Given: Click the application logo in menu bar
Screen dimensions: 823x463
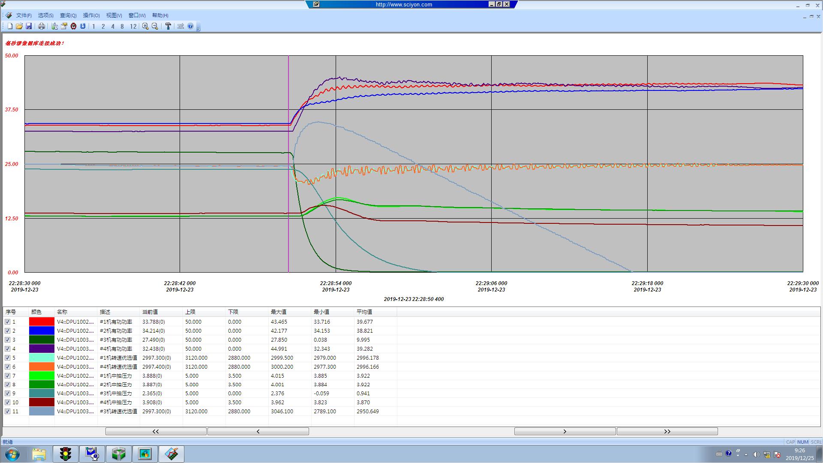Looking at the screenshot, I should (x=9, y=15).
